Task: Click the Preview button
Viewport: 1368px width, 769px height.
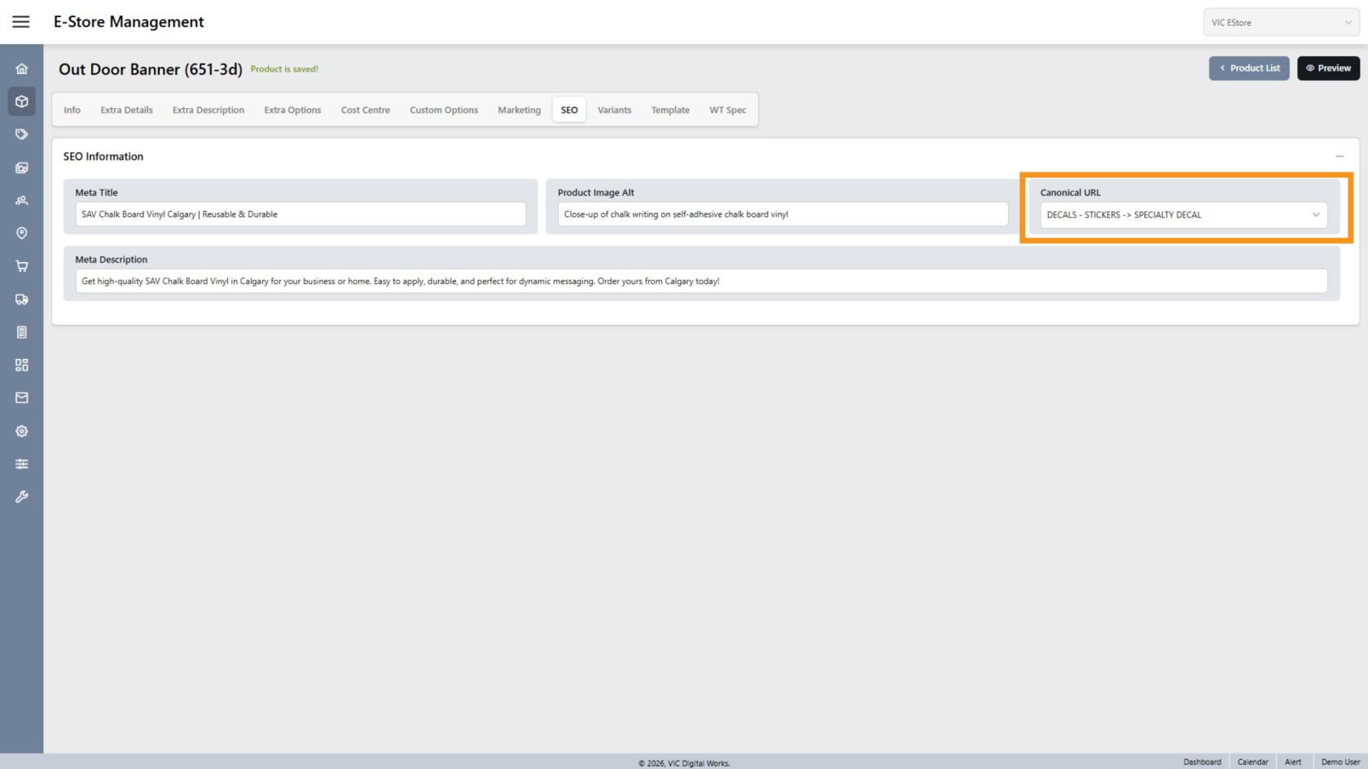Action: (1328, 68)
